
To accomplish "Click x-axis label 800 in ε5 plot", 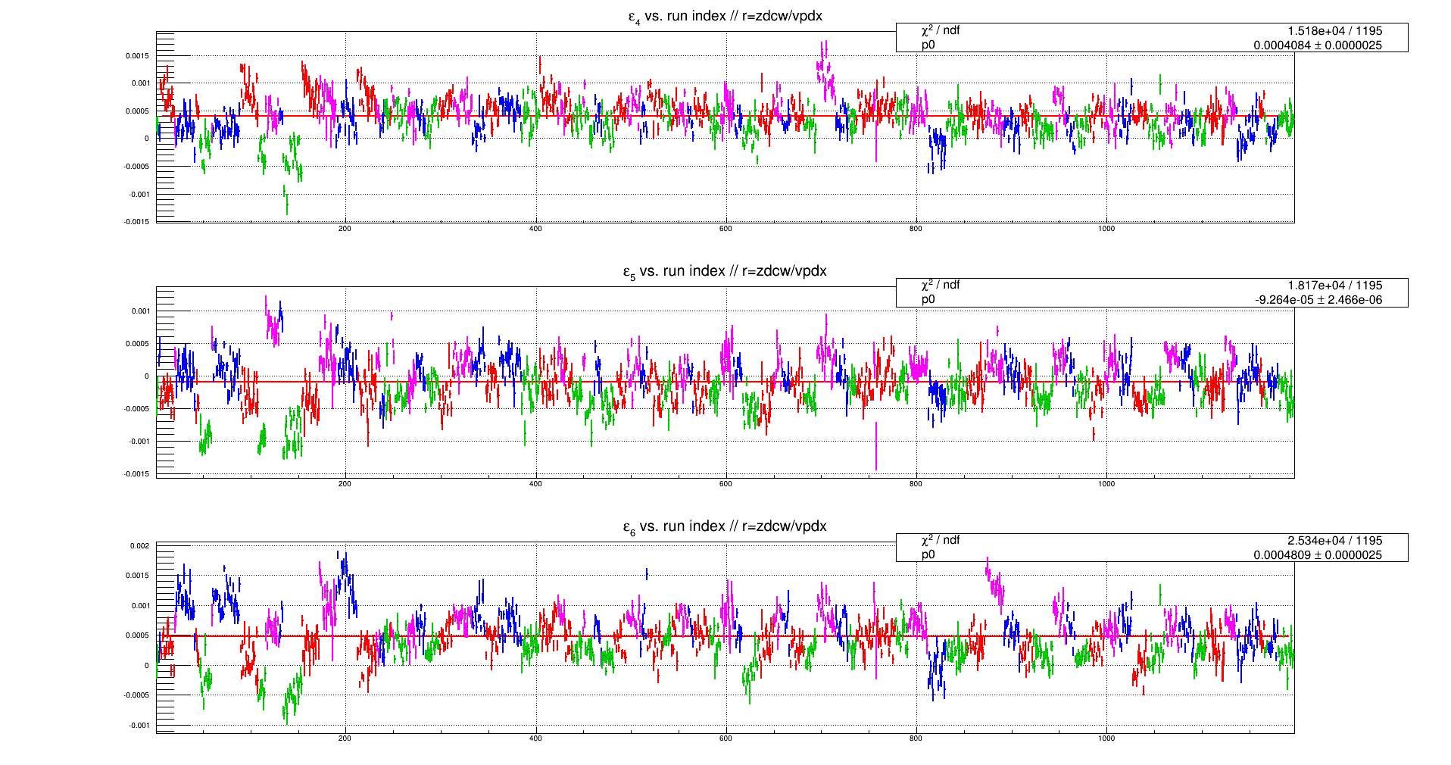I will click(x=916, y=484).
